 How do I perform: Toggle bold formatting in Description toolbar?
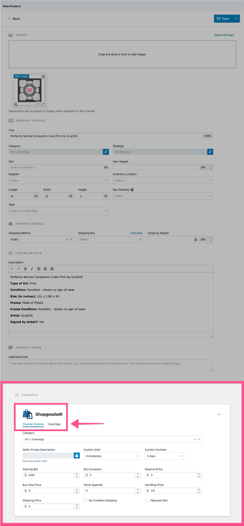[26, 269]
